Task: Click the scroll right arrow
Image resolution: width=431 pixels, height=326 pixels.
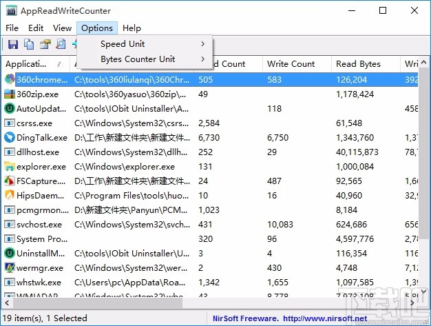Action: (412, 303)
